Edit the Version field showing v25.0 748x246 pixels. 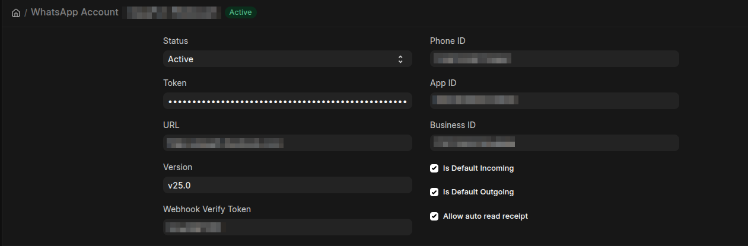click(287, 185)
